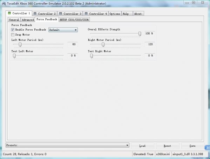Enable the Swap Motor checkbox

point(13,35)
